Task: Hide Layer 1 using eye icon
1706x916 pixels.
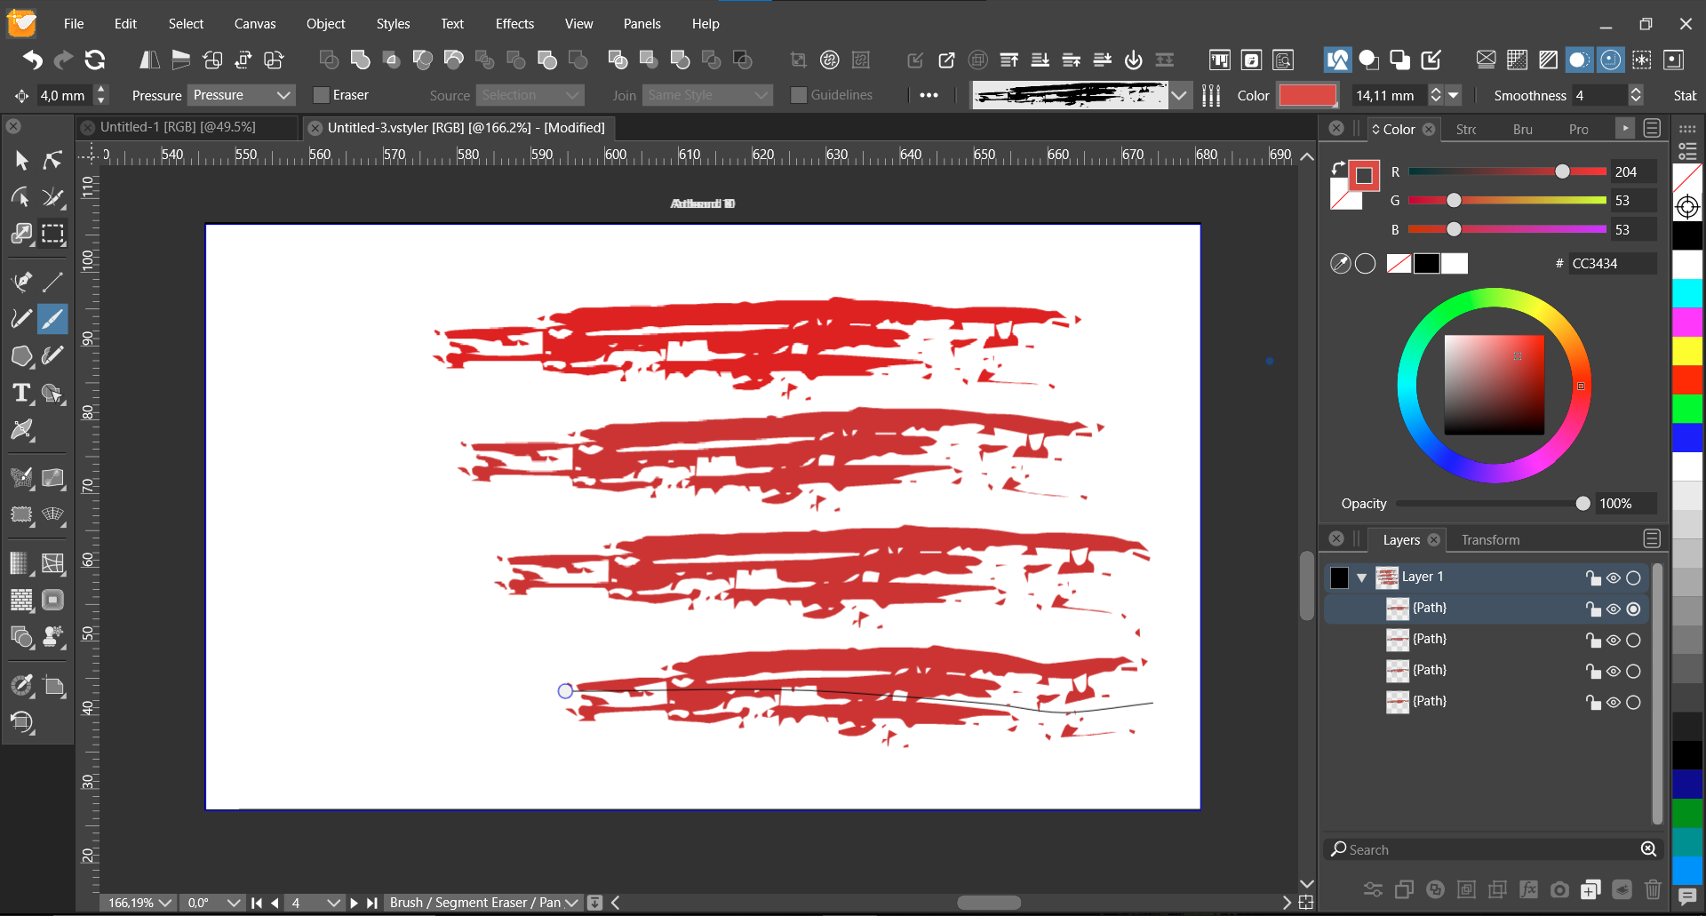Action: 1613,577
